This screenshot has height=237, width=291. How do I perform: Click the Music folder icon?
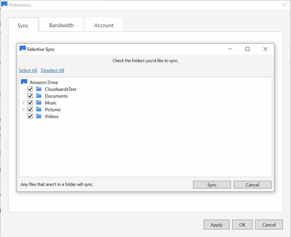click(x=39, y=103)
